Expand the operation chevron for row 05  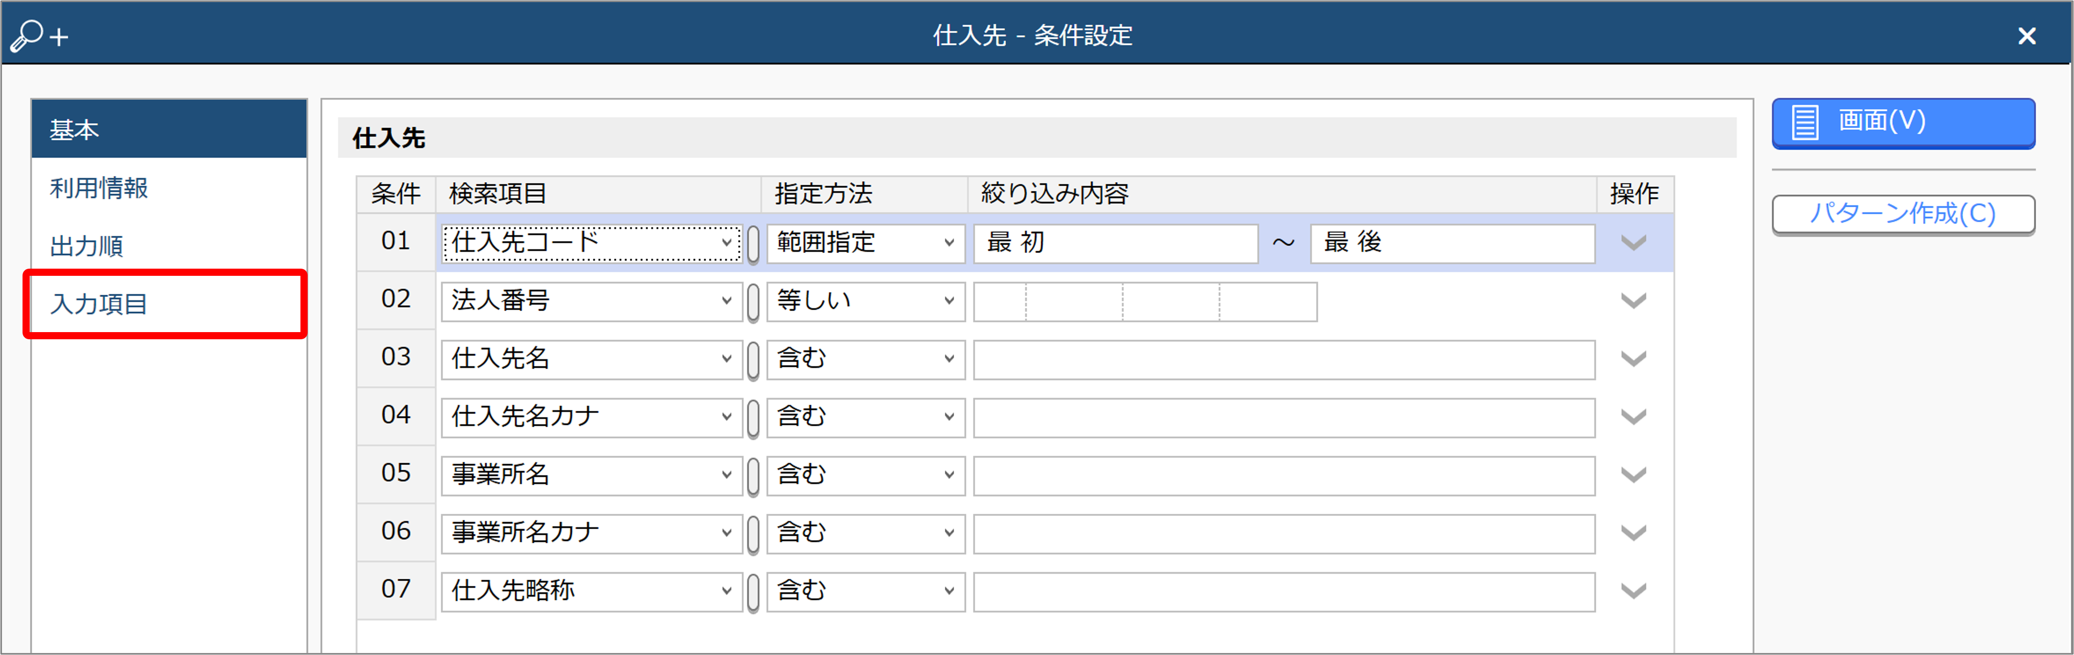[x=1633, y=475]
